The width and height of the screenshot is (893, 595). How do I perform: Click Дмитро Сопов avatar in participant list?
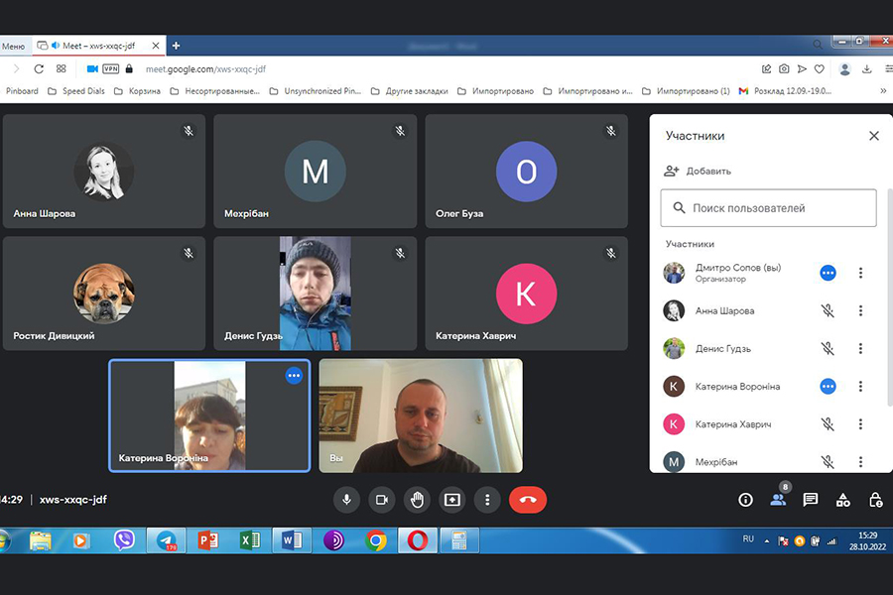point(674,274)
